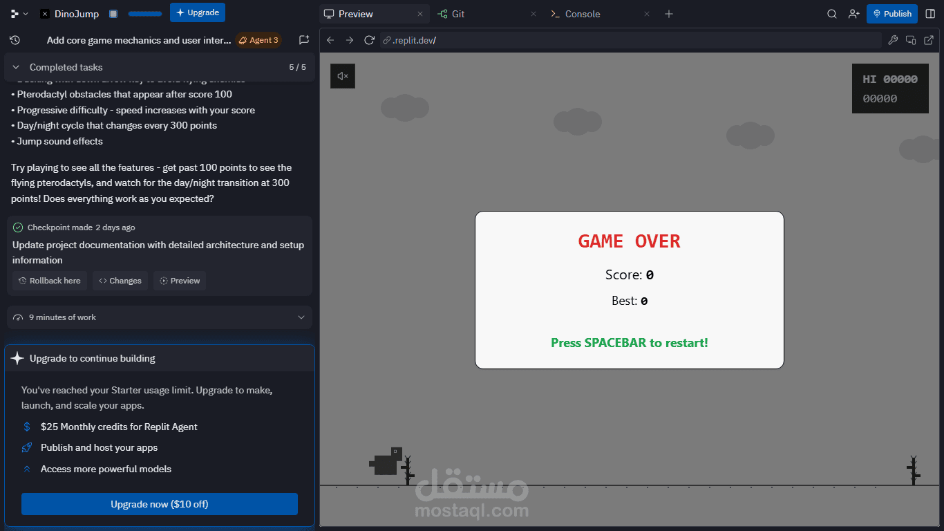Image resolution: width=944 pixels, height=531 pixels.
Task: Click the GAME OVER heading
Action: coord(630,241)
